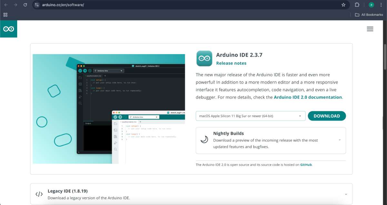This screenshot has height=205, width=387.
Task: Follow the GitHub source code link
Action: 306,165
